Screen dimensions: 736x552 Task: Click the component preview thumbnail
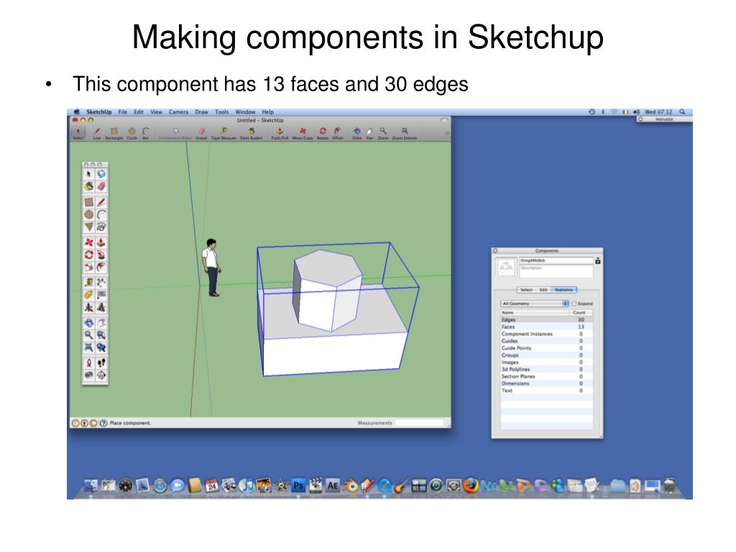coord(506,267)
